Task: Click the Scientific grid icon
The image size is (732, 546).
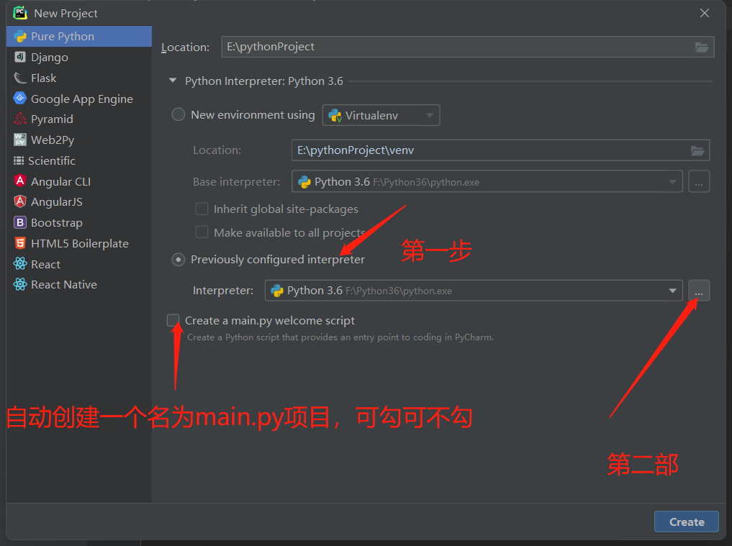Action: (x=19, y=160)
